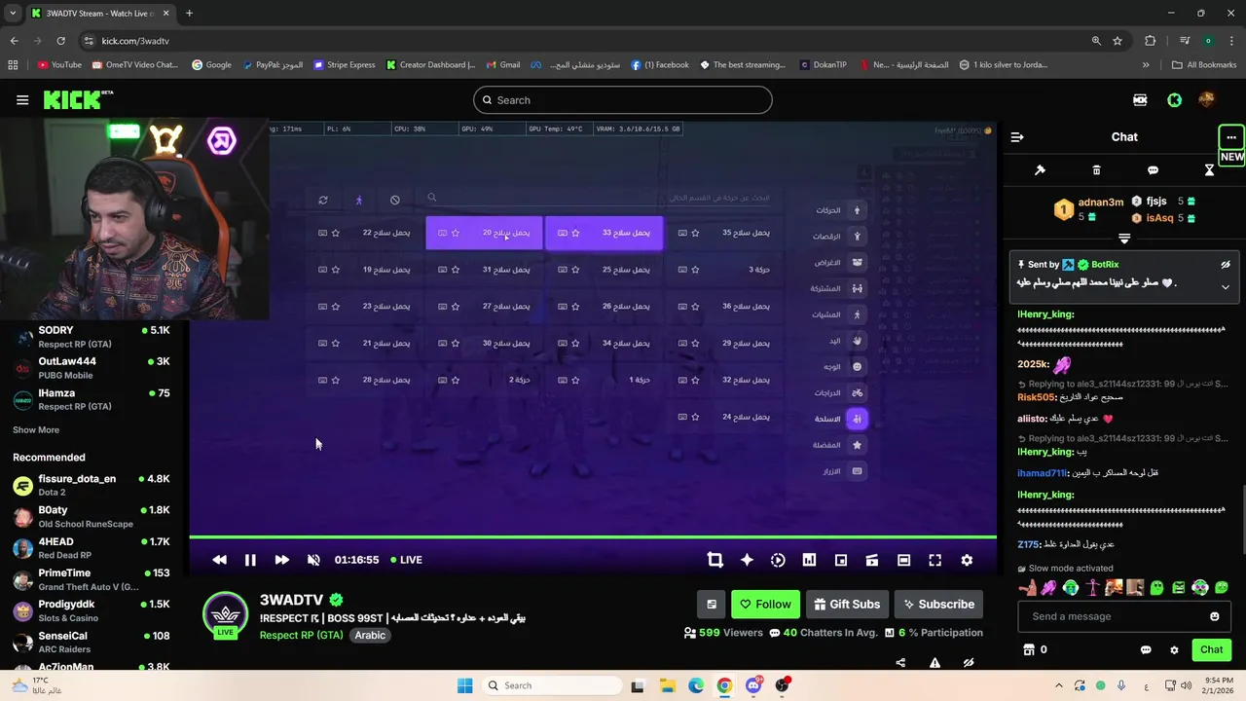Viewport: 1246px width, 701px height.
Task: Click the news panel icon left of Follow
Action: point(712,604)
